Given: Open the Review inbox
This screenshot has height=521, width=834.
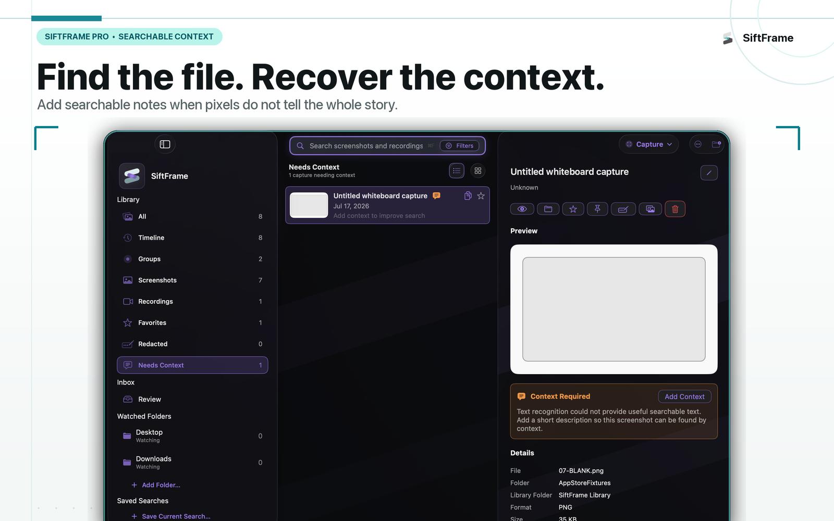Looking at the screenshot, I should 192,399.
